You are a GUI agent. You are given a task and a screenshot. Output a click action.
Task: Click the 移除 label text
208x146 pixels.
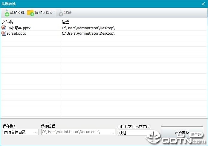pyautogui.click(x=68, y=13)
